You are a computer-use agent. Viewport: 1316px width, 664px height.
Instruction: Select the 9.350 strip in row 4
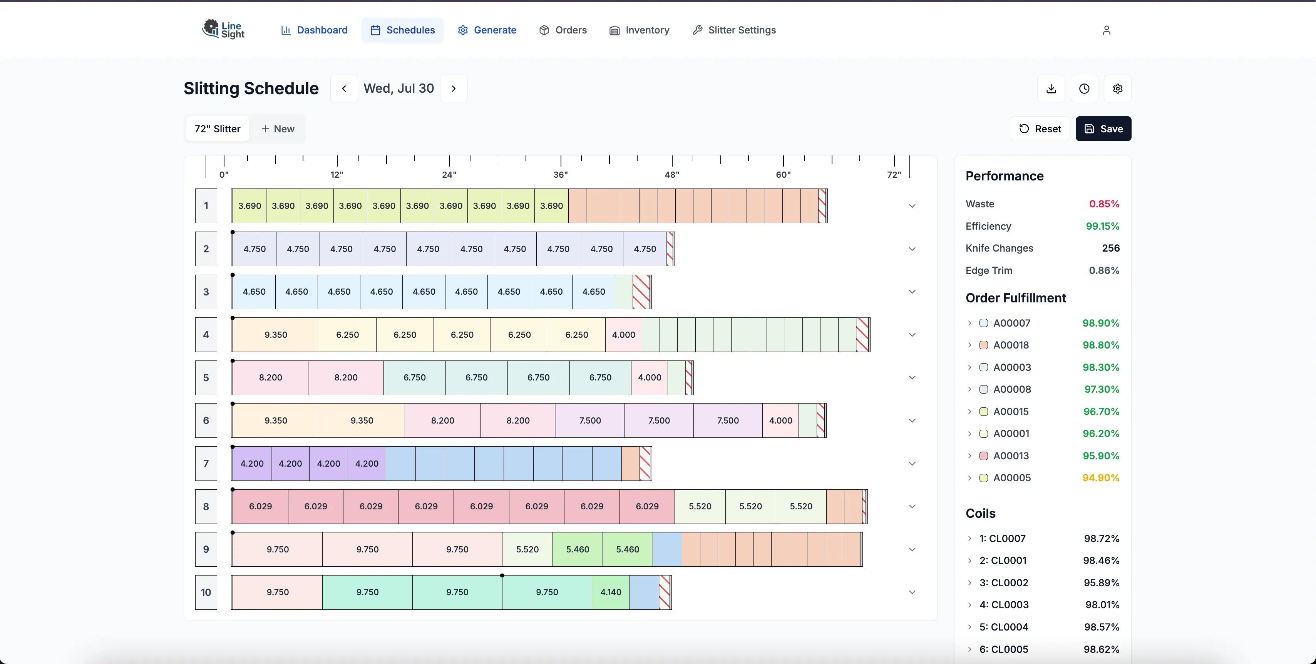click(x=276, y=335)
